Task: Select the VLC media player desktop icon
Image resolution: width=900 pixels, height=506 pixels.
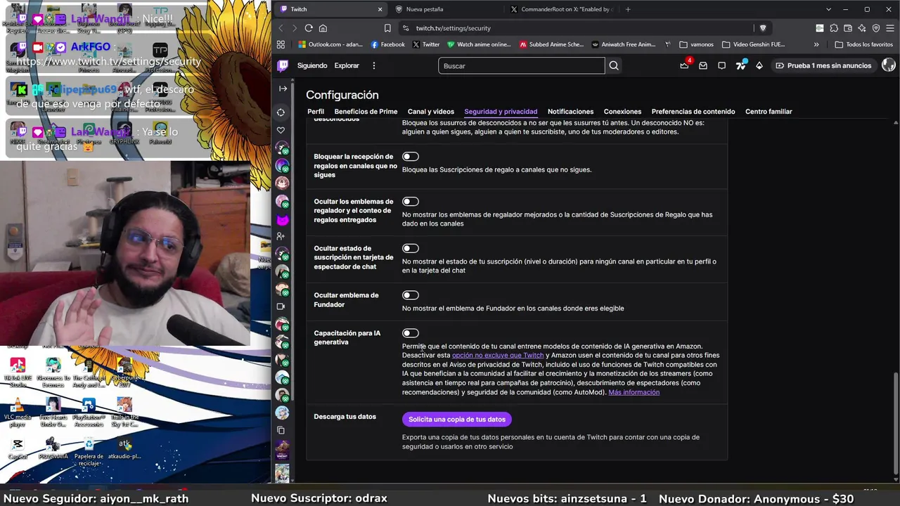Action: pyautogui.click(x=18, y=413)
